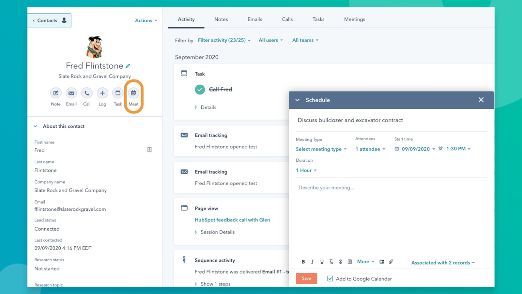This screenshot has height=294, width=522.
Task: Edit contact name with the pencil icon
Action: pos(128,66)
